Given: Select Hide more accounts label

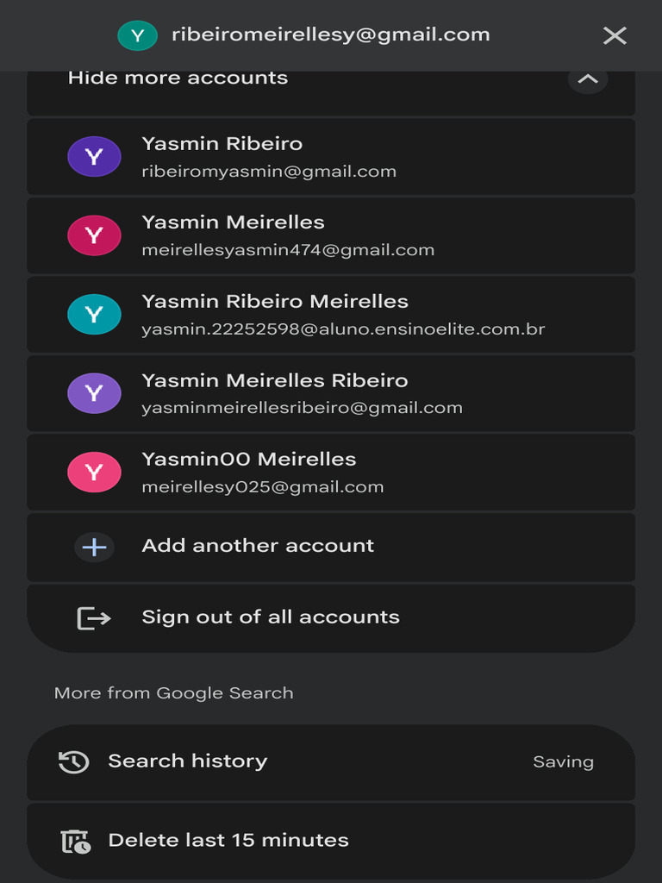Looking at the screenshot, I should (178, 78).
